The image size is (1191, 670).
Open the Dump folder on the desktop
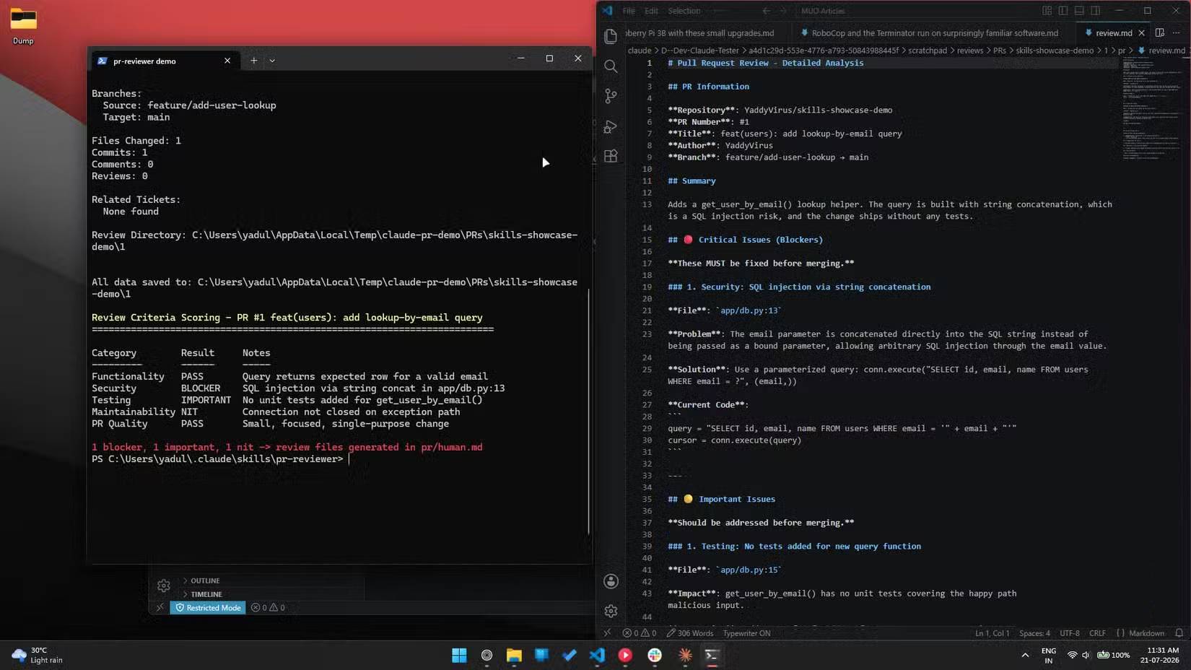tap(23, 25)
